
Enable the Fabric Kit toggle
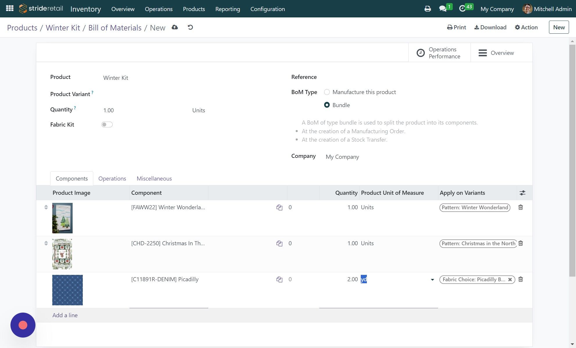click(107, 124)
